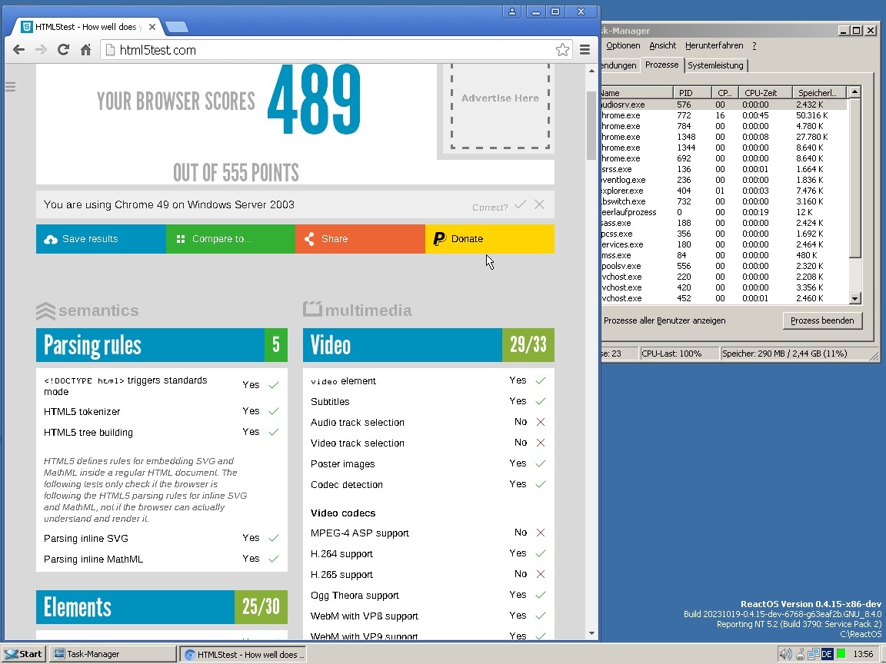Sort processes by the CP... column

724,92
